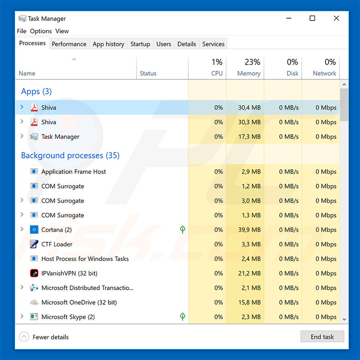Click the vertical scrollbar thumb

(344, 105)
